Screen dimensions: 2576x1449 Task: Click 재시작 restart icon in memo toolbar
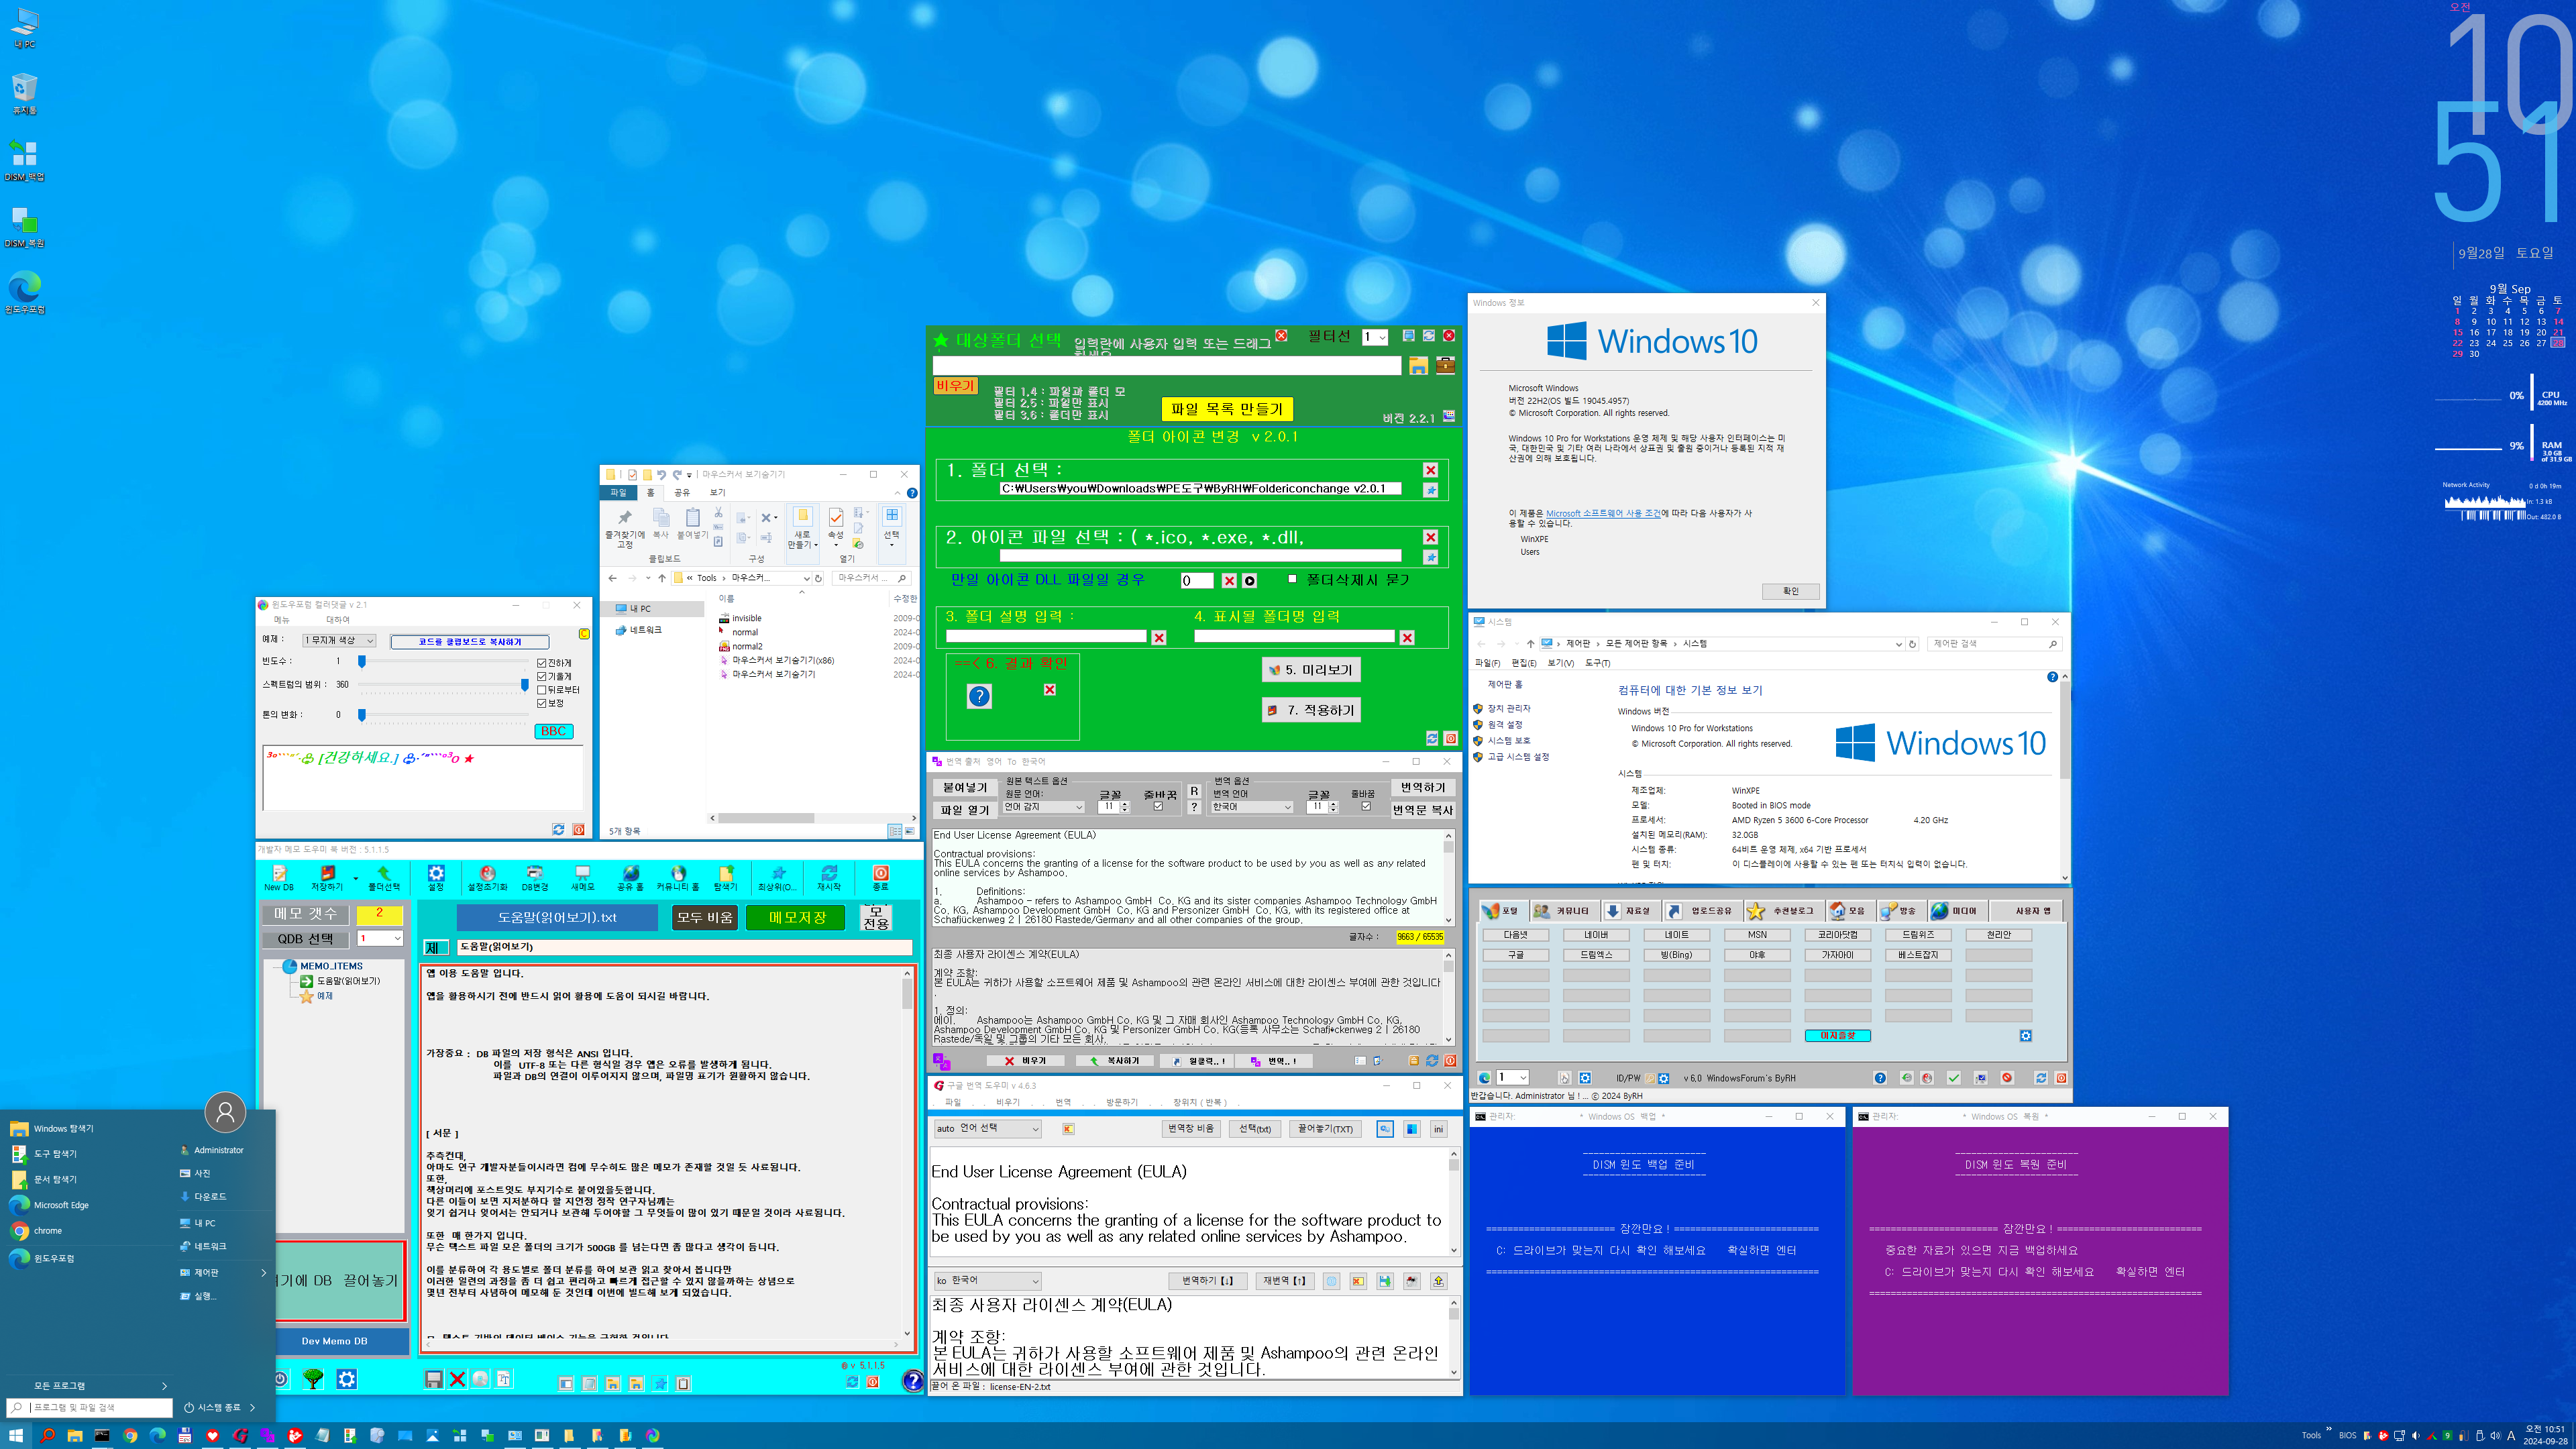pyautogui.click(x=829, y=877)
